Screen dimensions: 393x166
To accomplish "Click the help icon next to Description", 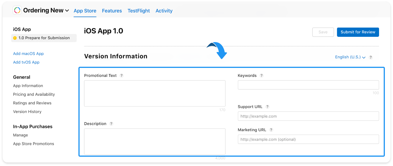I will 111,124.
